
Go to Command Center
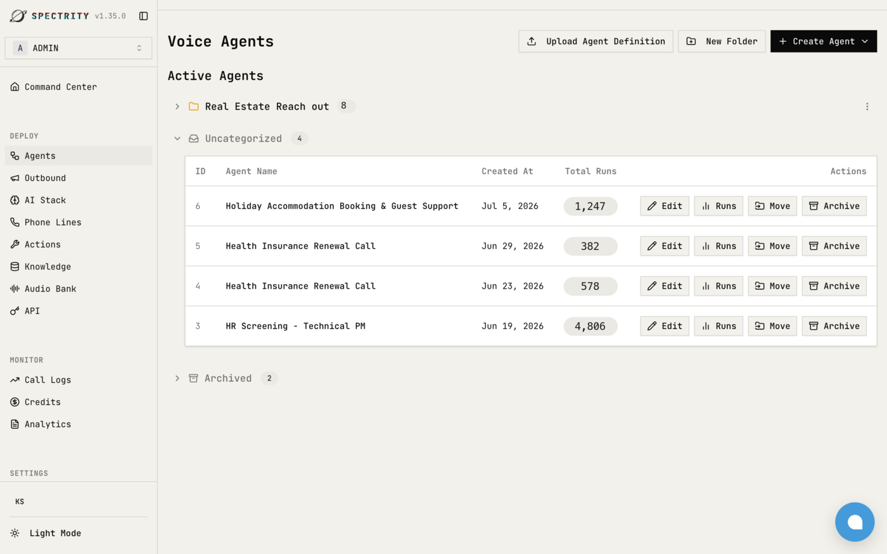(79, 87)
